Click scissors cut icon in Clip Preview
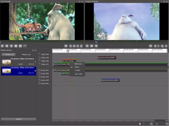 [x=25, y=46]
